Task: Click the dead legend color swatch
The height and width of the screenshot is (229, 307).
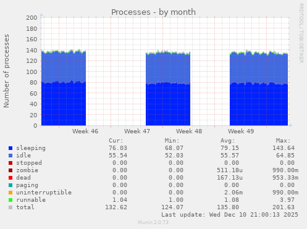Action: click(x=11, y=178)
